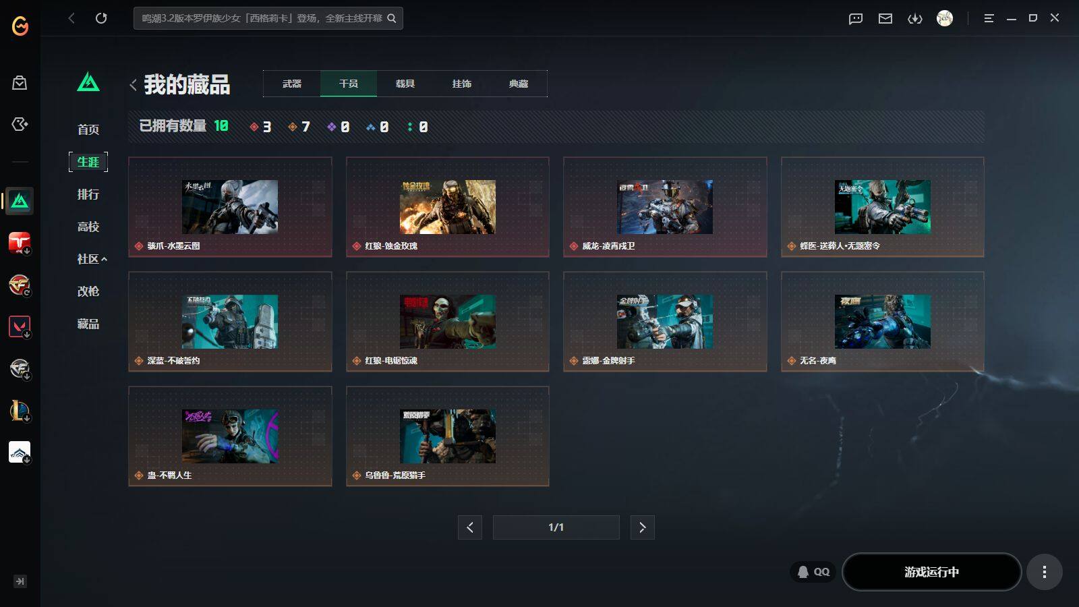Switch to the 典藏 tab
The image size is (1079, 607).
coord(519,84)
